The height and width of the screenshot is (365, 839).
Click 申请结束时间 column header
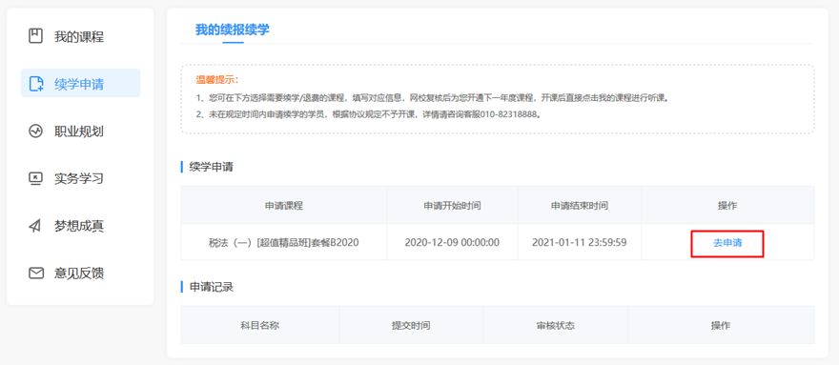tap(580, 206)
